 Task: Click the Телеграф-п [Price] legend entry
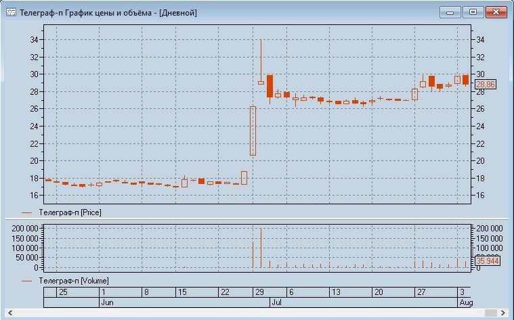coord(62,212)
